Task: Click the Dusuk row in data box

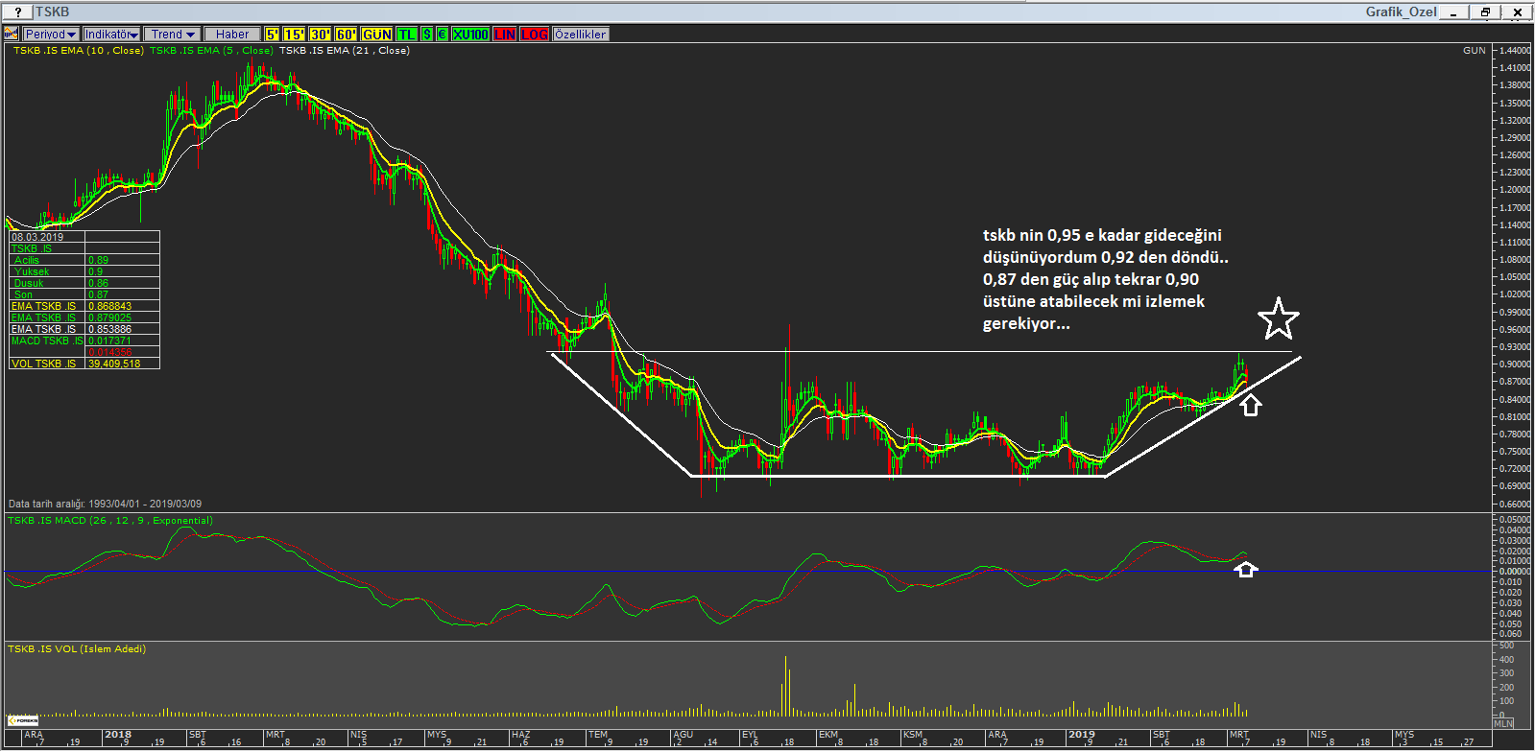Action: click(x=84, y=283)
